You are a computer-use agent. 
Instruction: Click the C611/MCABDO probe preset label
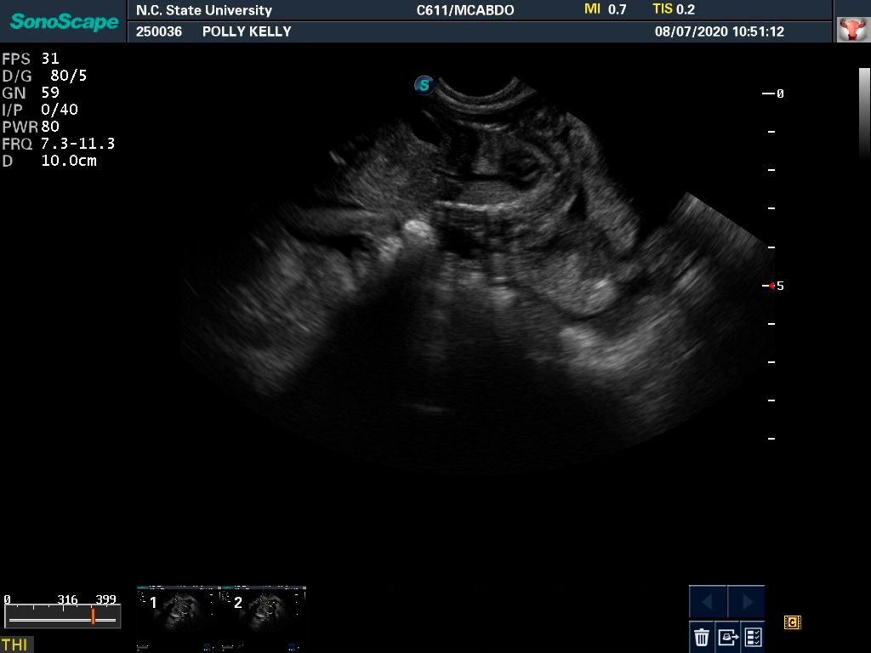coord(465,10)
